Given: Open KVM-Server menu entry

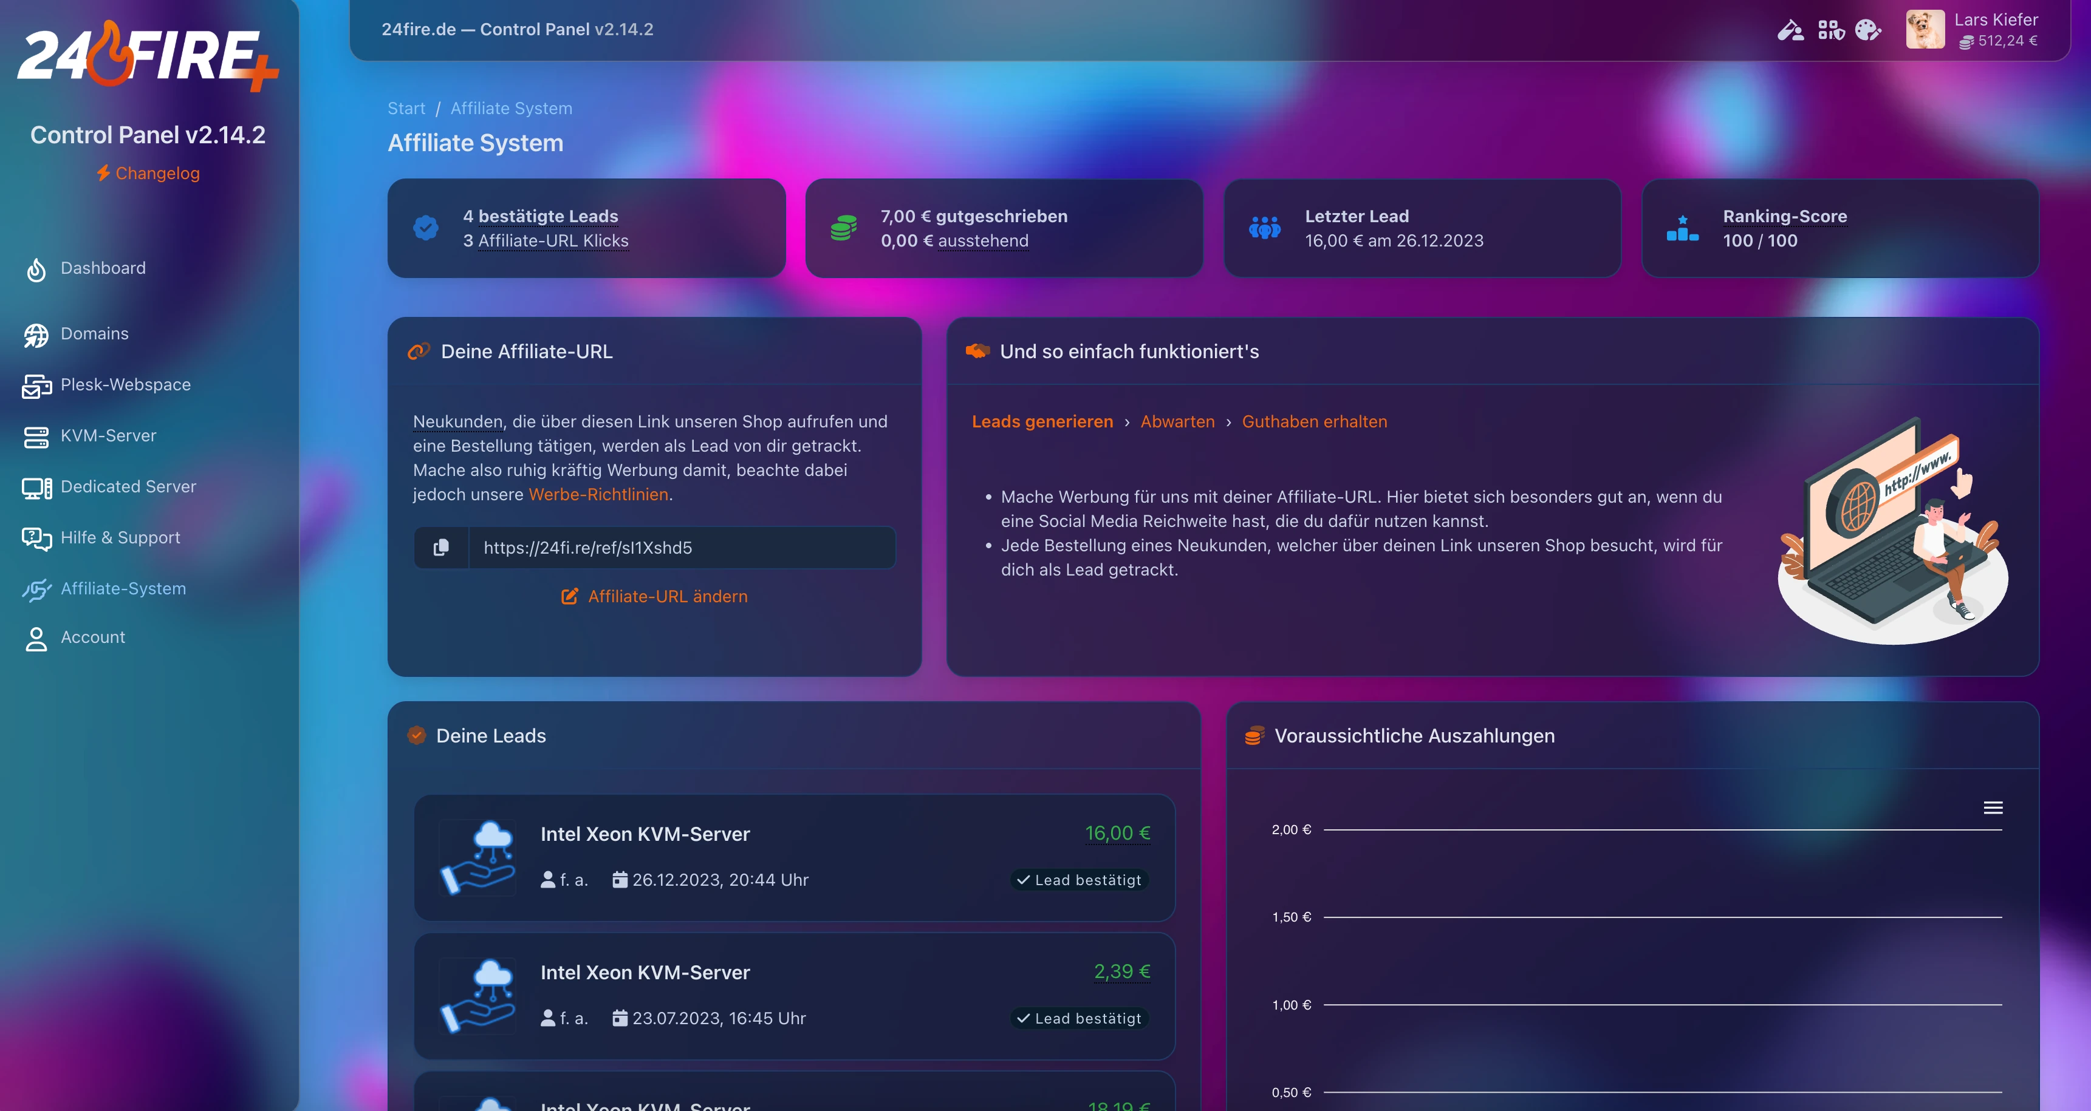Looking at the screenshot, I should (108, 435).
